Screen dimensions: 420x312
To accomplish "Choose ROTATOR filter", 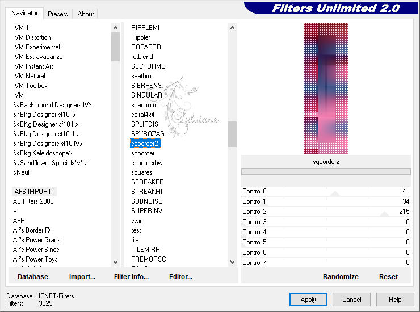I will pyautogui.click(x=146, y=47).
